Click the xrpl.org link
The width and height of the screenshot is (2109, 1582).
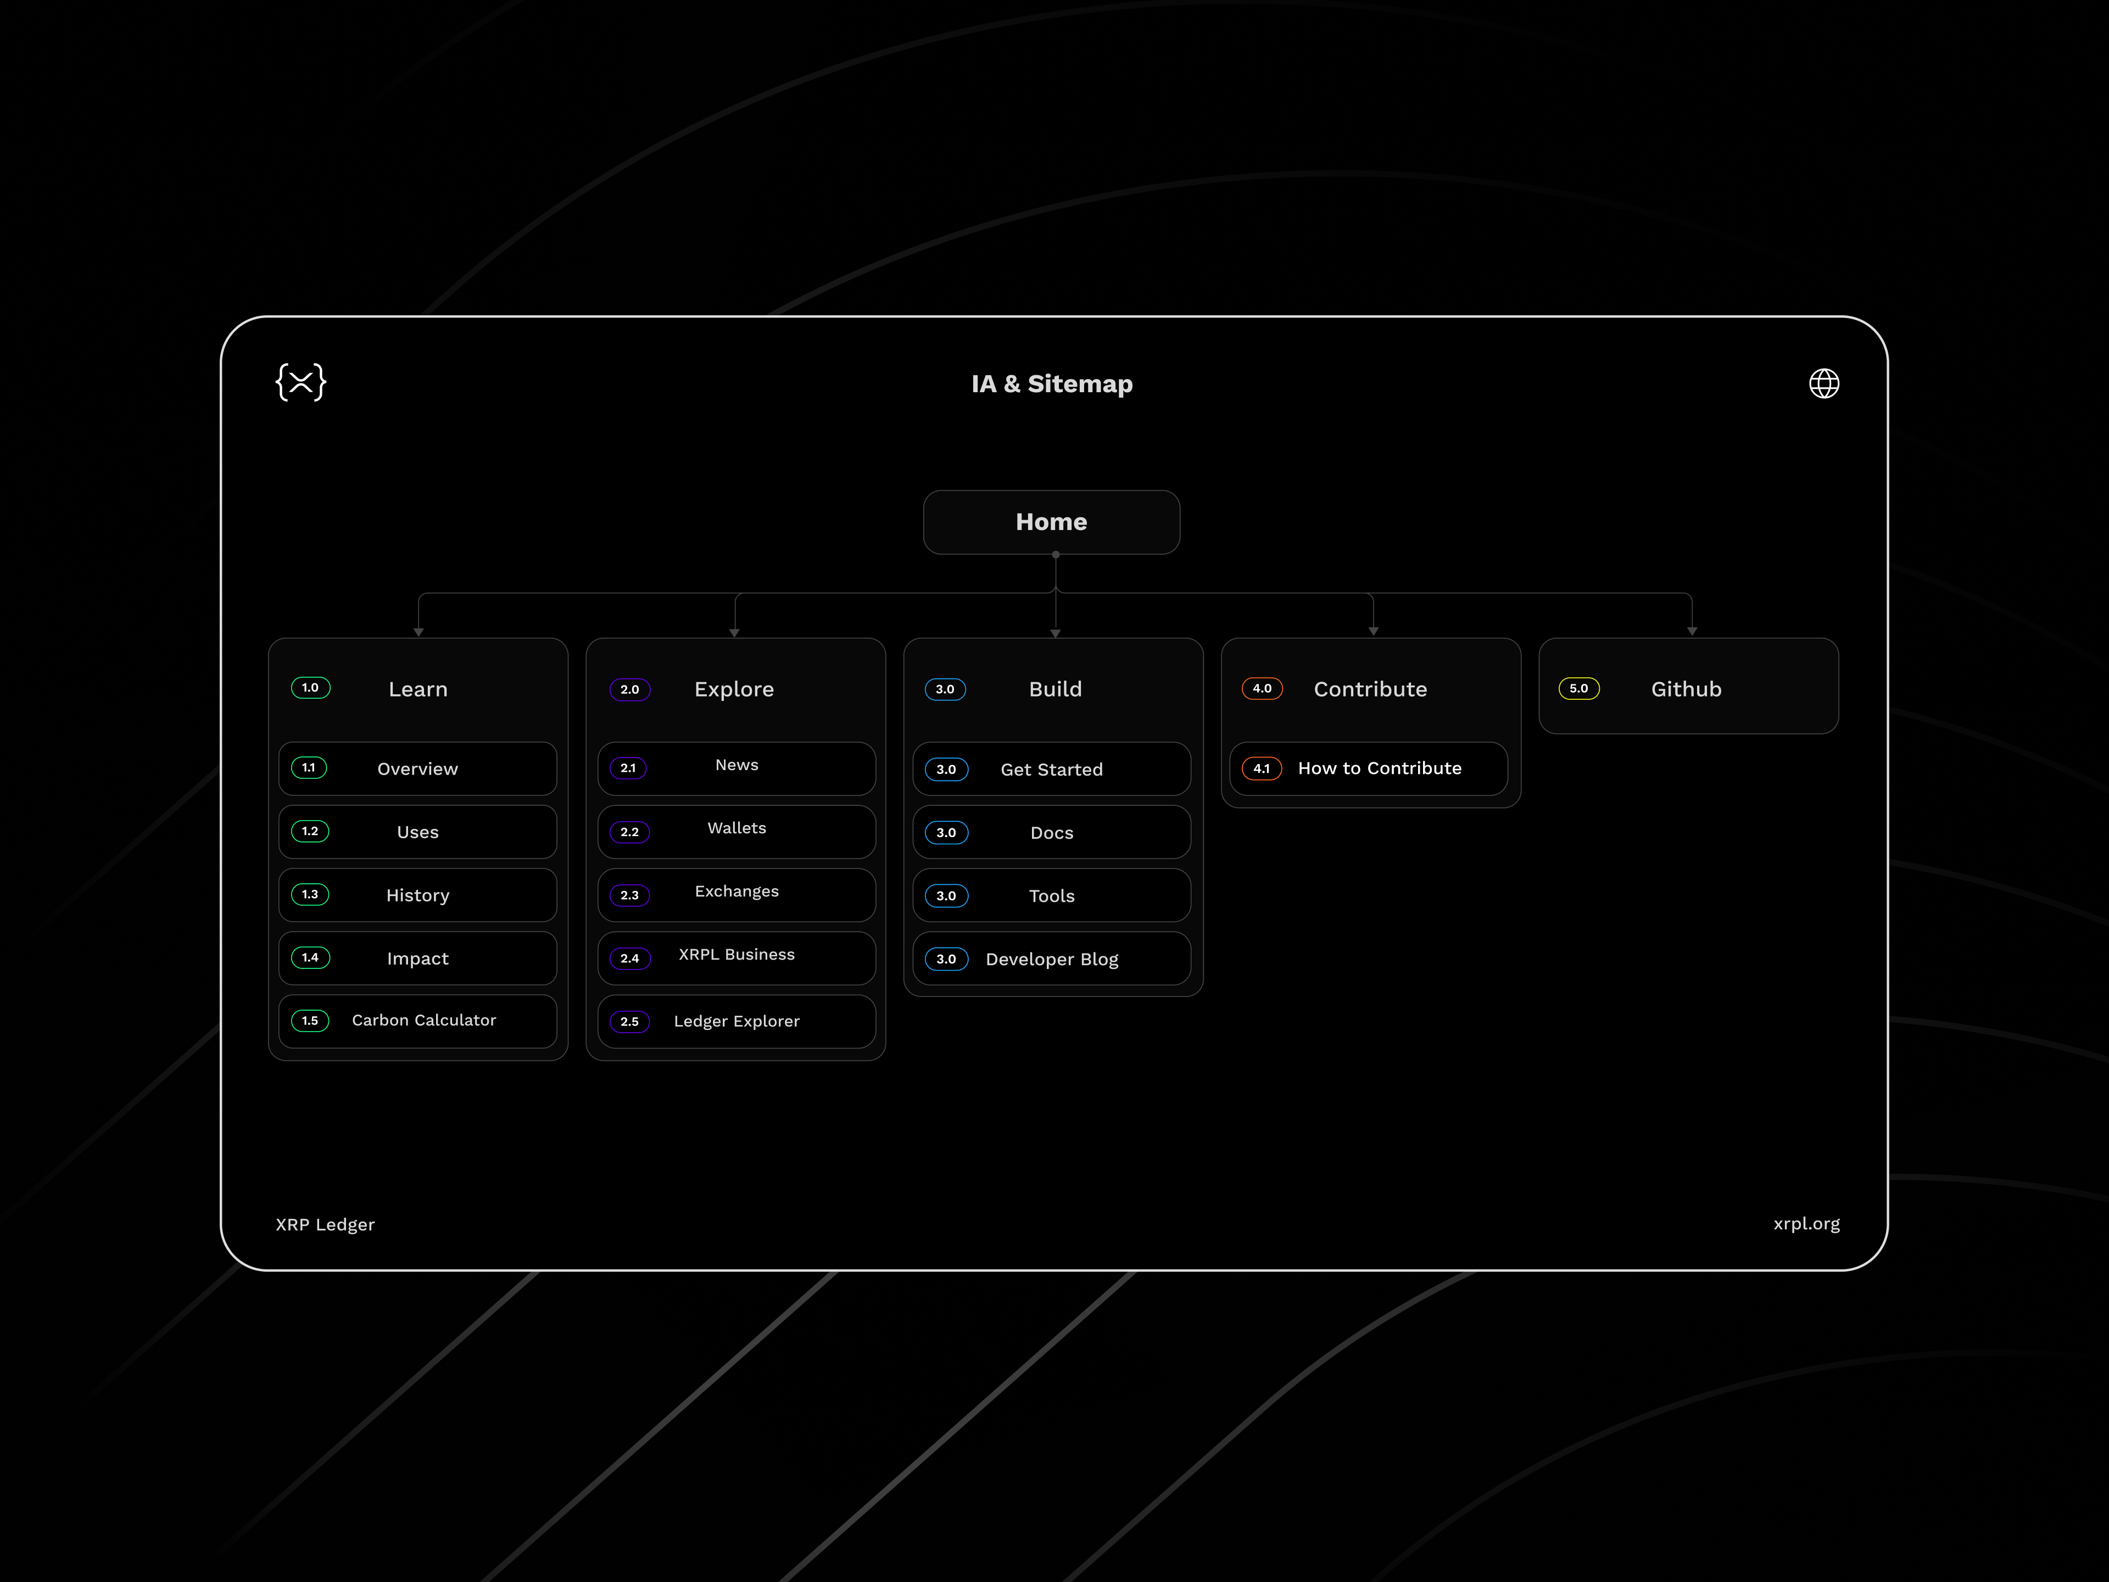1805,1223
